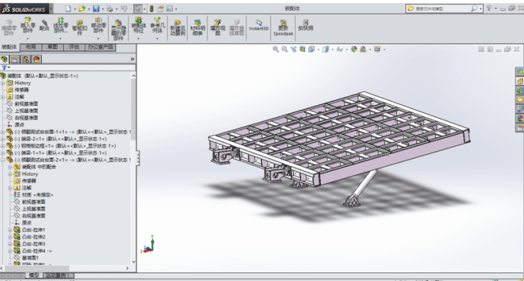Click the Mate (配合) tool

pos(45,26)
